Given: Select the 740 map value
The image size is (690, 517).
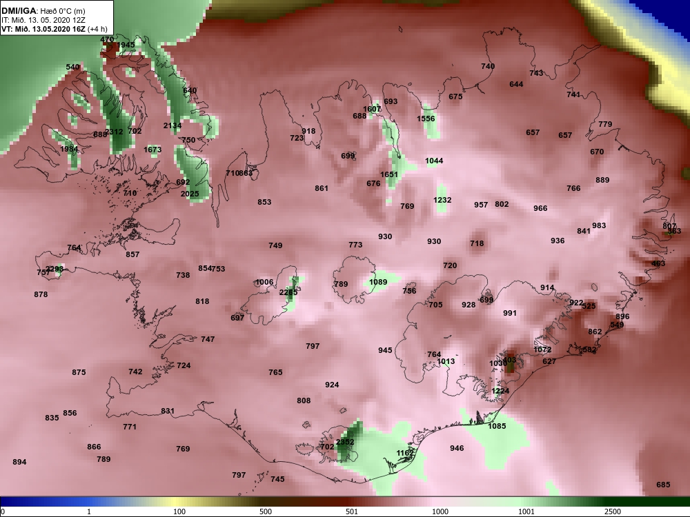Looking at the screenshot, I should (x=488, y=66).
